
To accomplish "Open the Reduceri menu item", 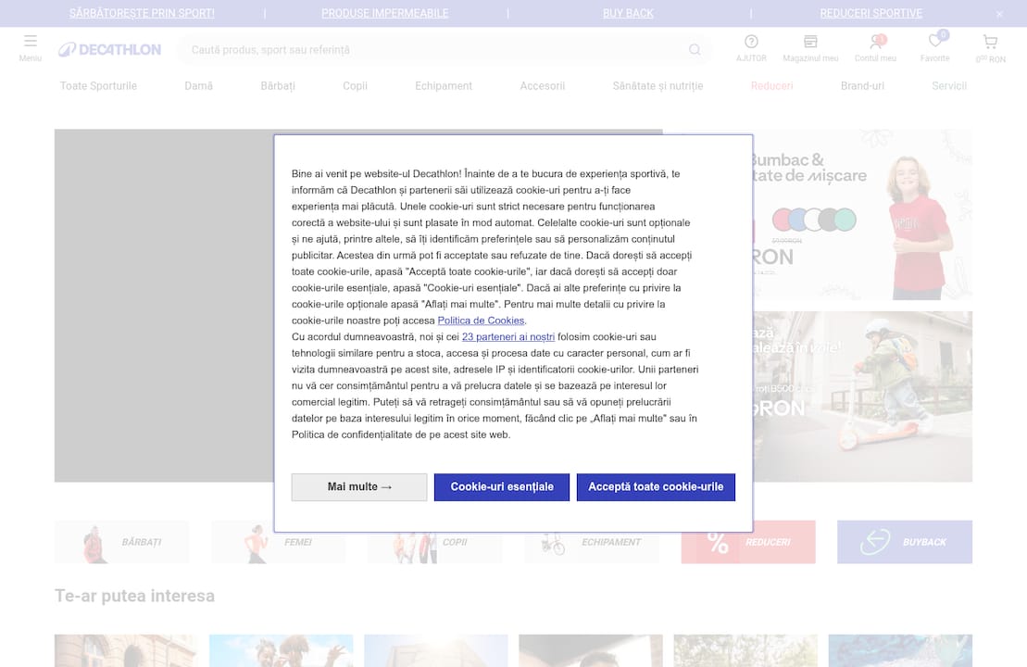I will tap(771, 86).
